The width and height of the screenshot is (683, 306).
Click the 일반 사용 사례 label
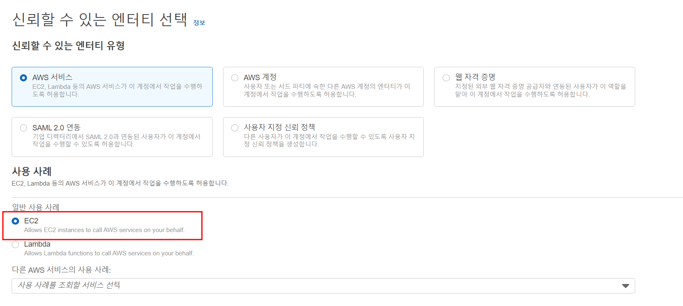(x=36, y=207)
